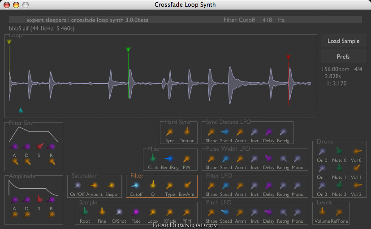Click the Pulse Width LFO Speed knob
The width and height of the screenshot is (371, 229).
225,159
